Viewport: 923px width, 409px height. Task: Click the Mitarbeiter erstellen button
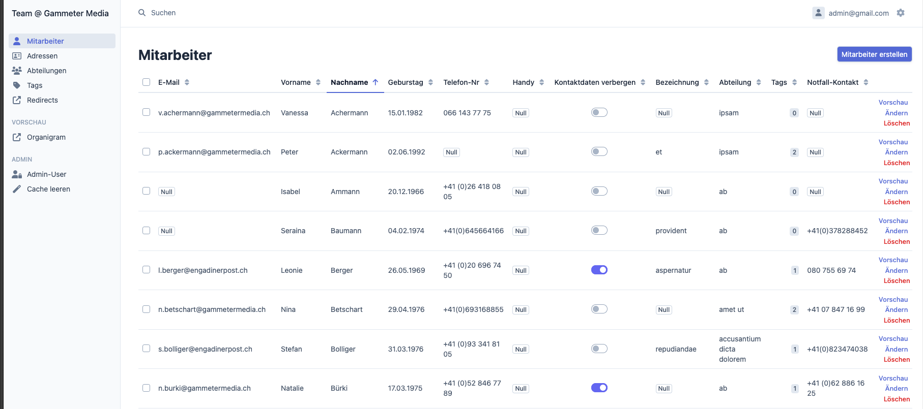click(x=874, y=54)
